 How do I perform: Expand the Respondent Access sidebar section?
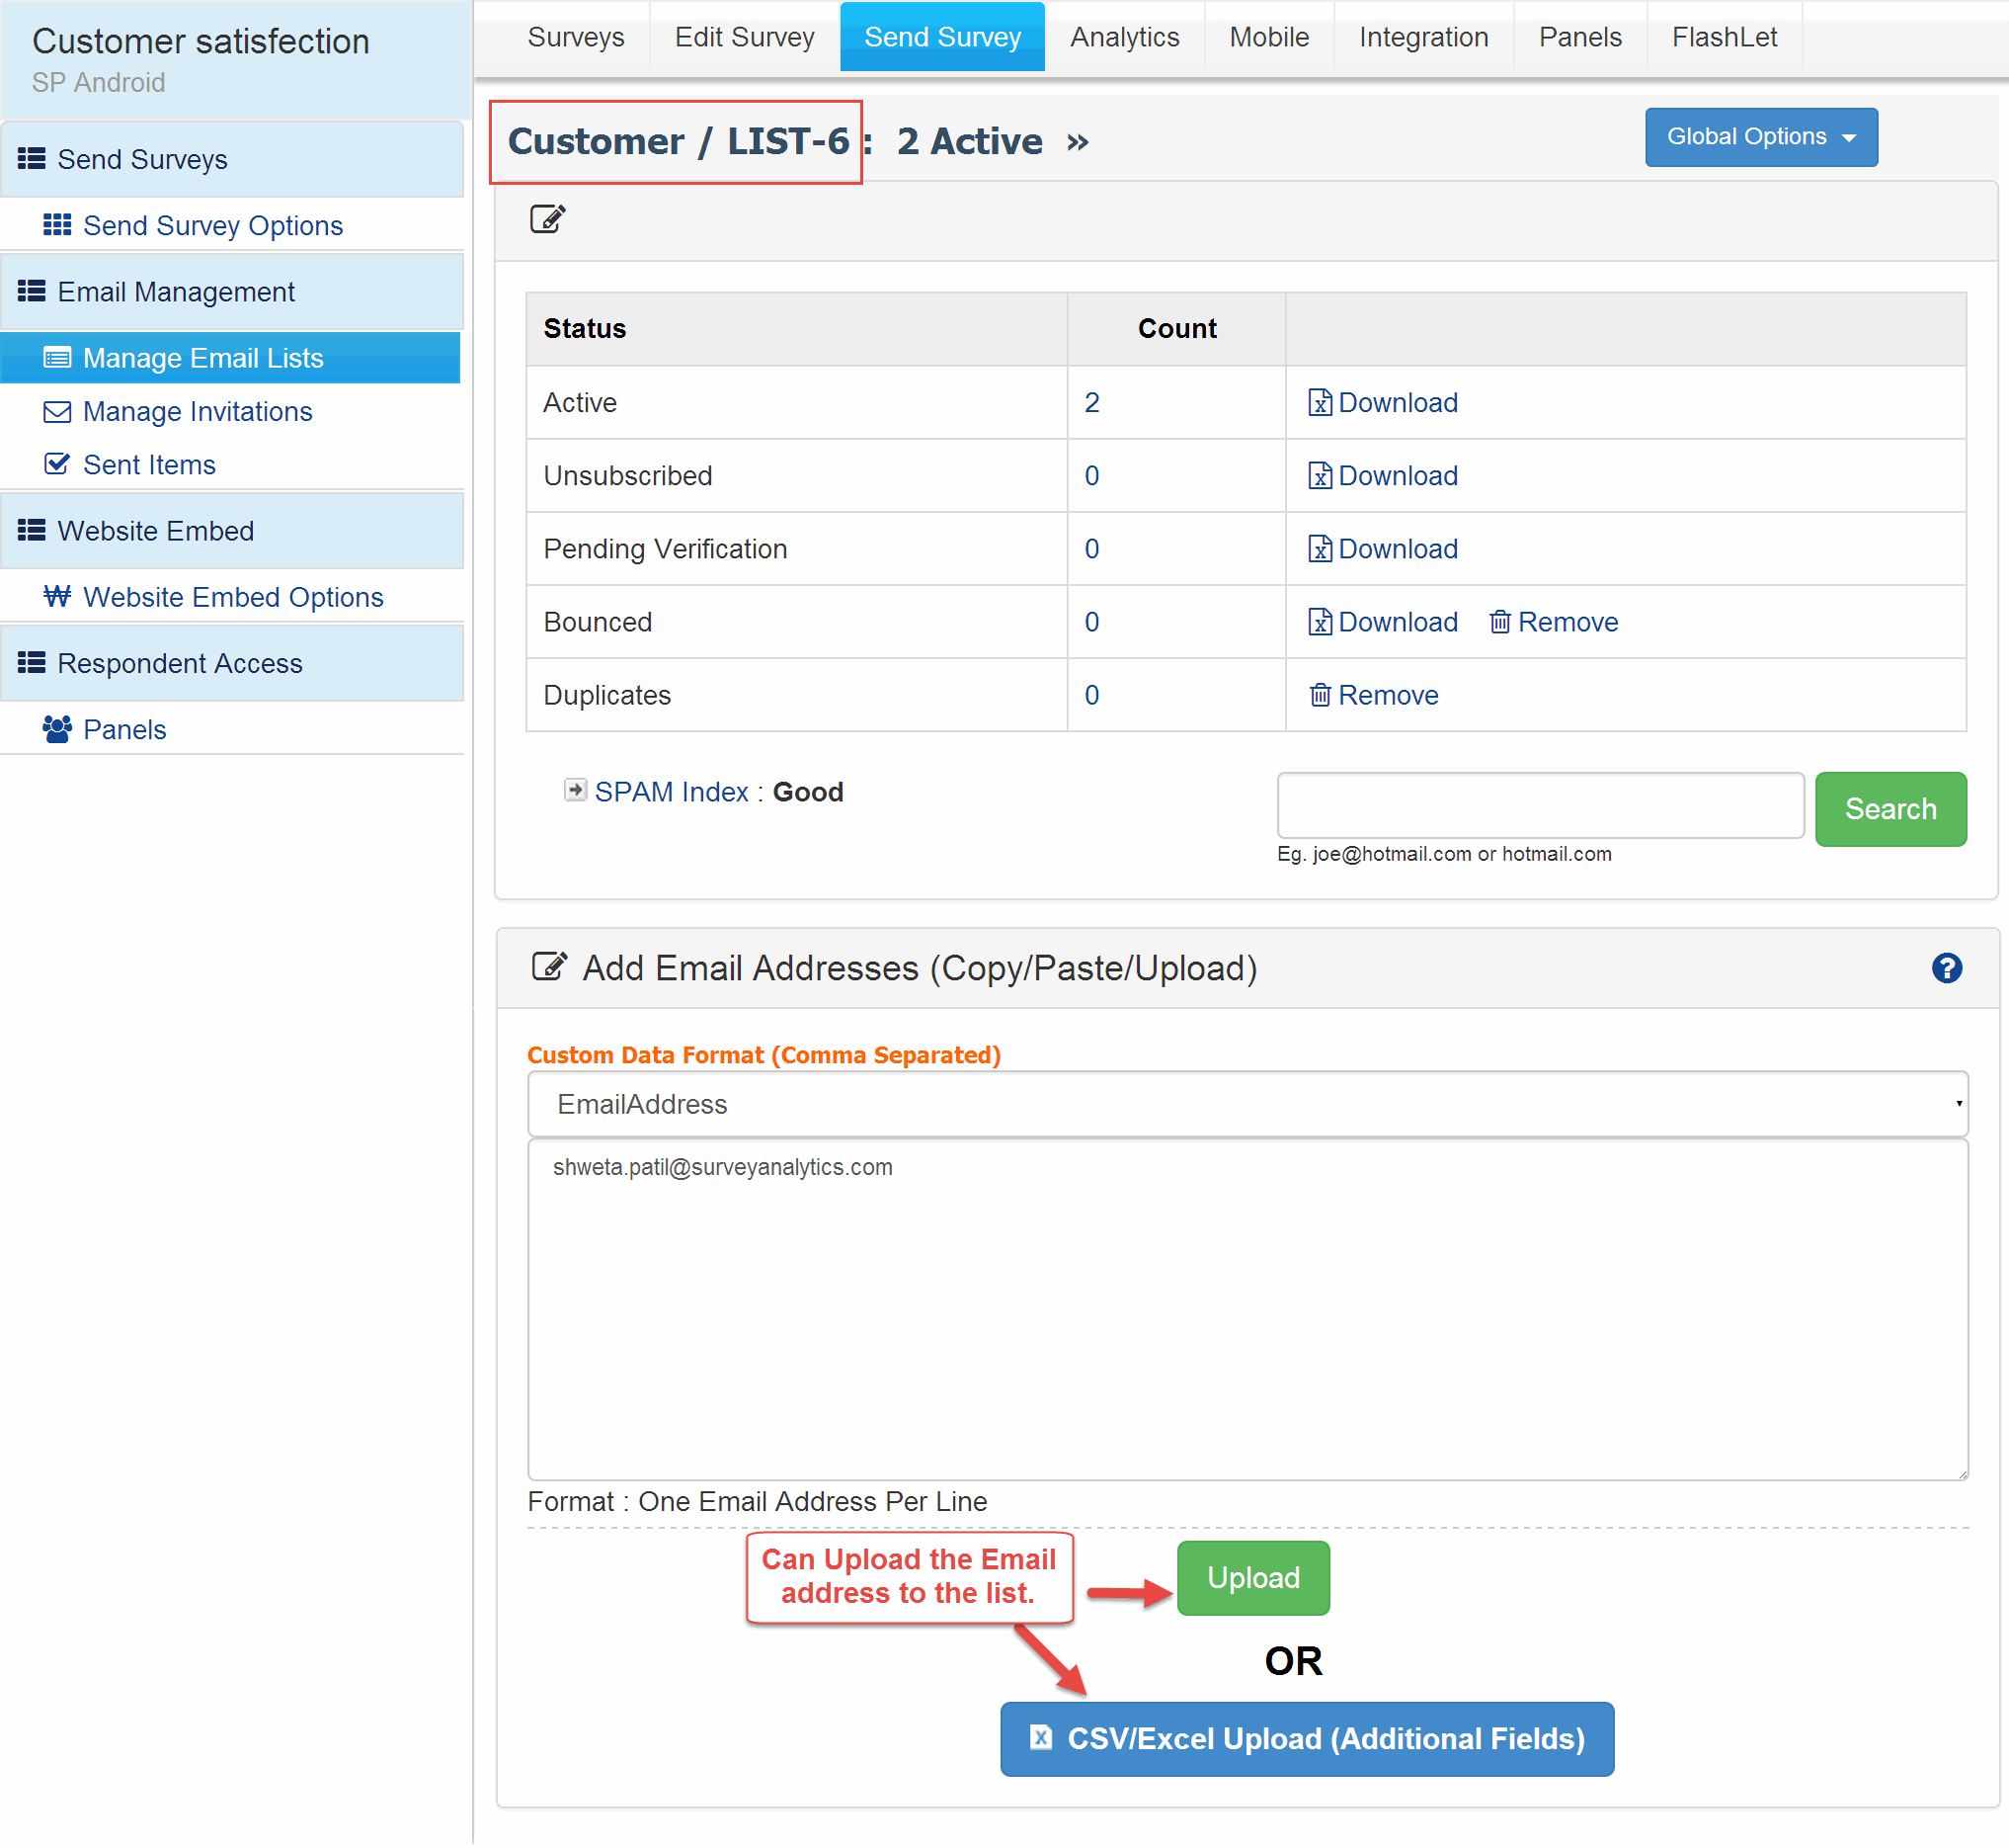[232, 663]
